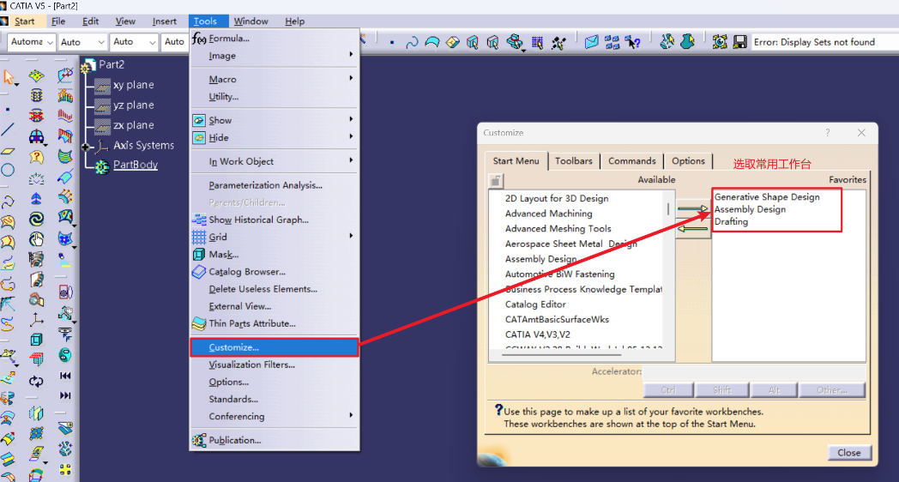Click the Close button in the Customize dialog
Image resolution: width=899 pixels, height=482 pixels.
(x=848, y=453)
